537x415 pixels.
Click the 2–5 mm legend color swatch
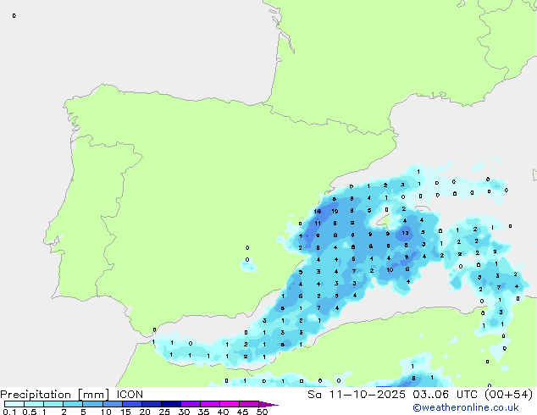pos(73,404)
